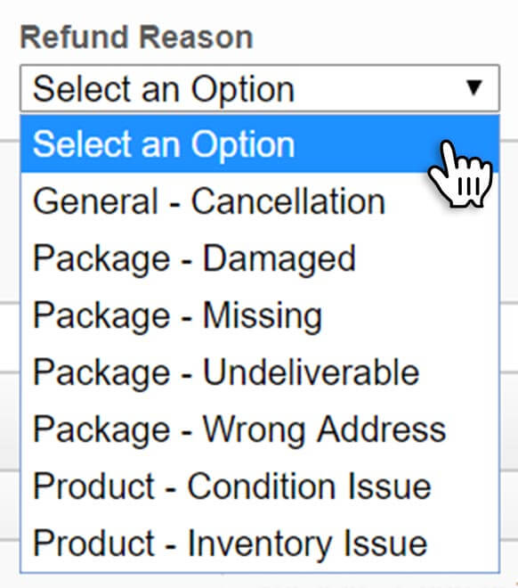This screenshot has width=518, height=588.
Task: Set a product condition problem as reason
Action: [260, 486]
